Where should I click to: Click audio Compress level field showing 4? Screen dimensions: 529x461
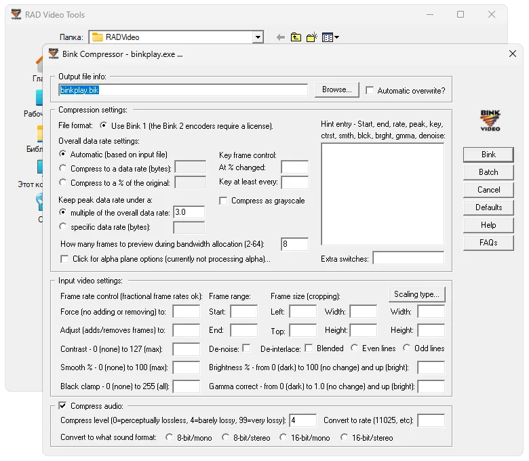click(x=303, y=420)
